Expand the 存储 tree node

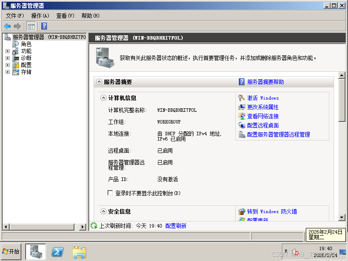[x=7, y=72]
